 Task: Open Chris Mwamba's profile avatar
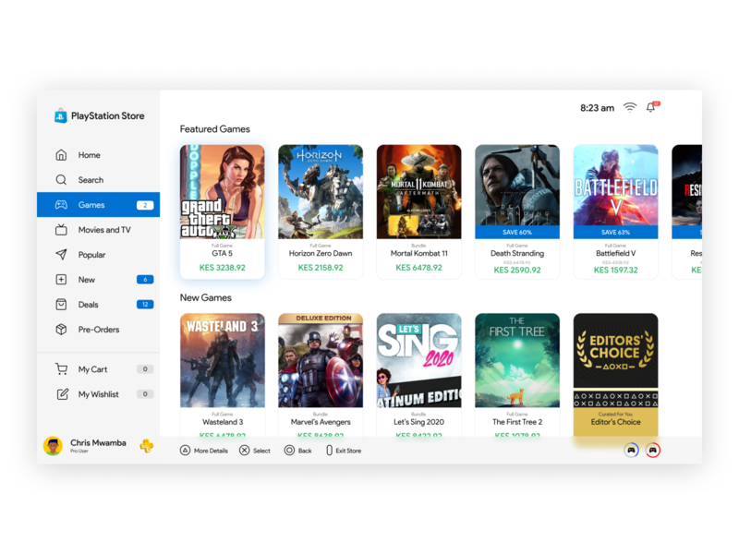click(x=53, y=446)
